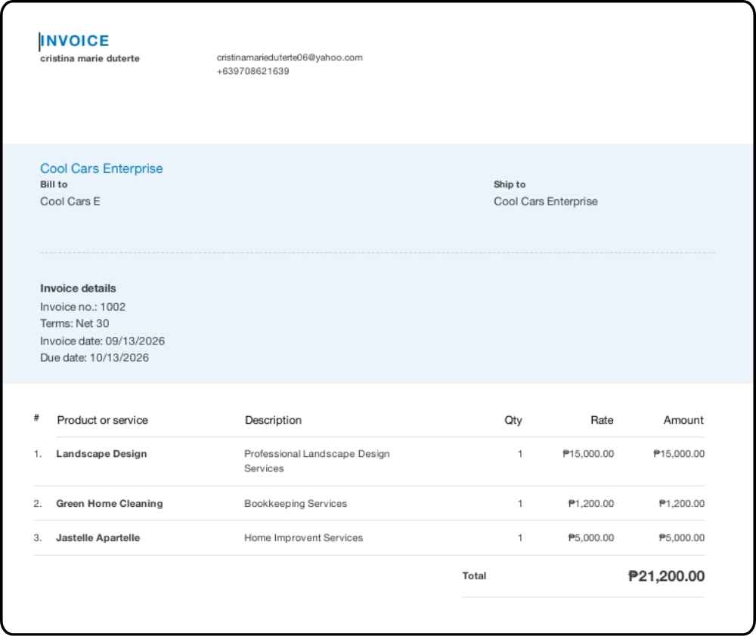Viewport: 756px width, 636px height.
Task: Click the 'Rate' column header
Action: pyautogui.click(x=602, y=420)
